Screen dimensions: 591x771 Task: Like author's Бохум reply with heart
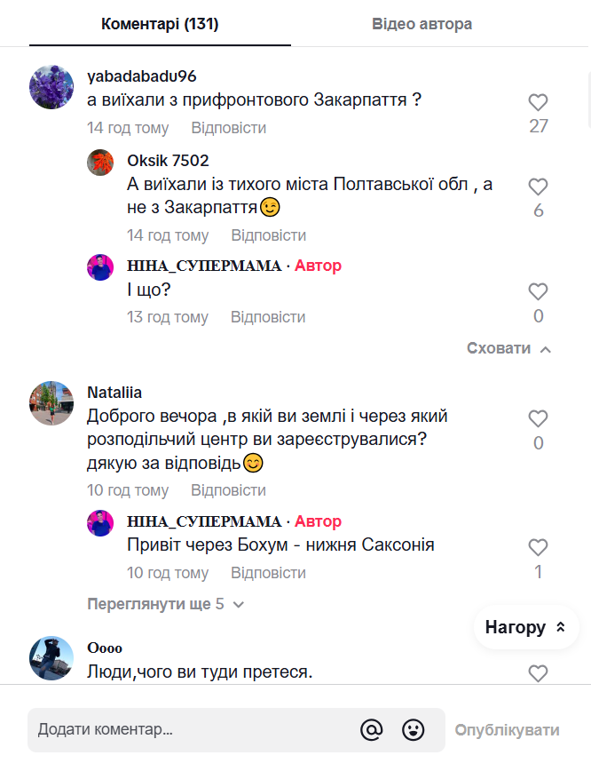click(x=538, y=547)
